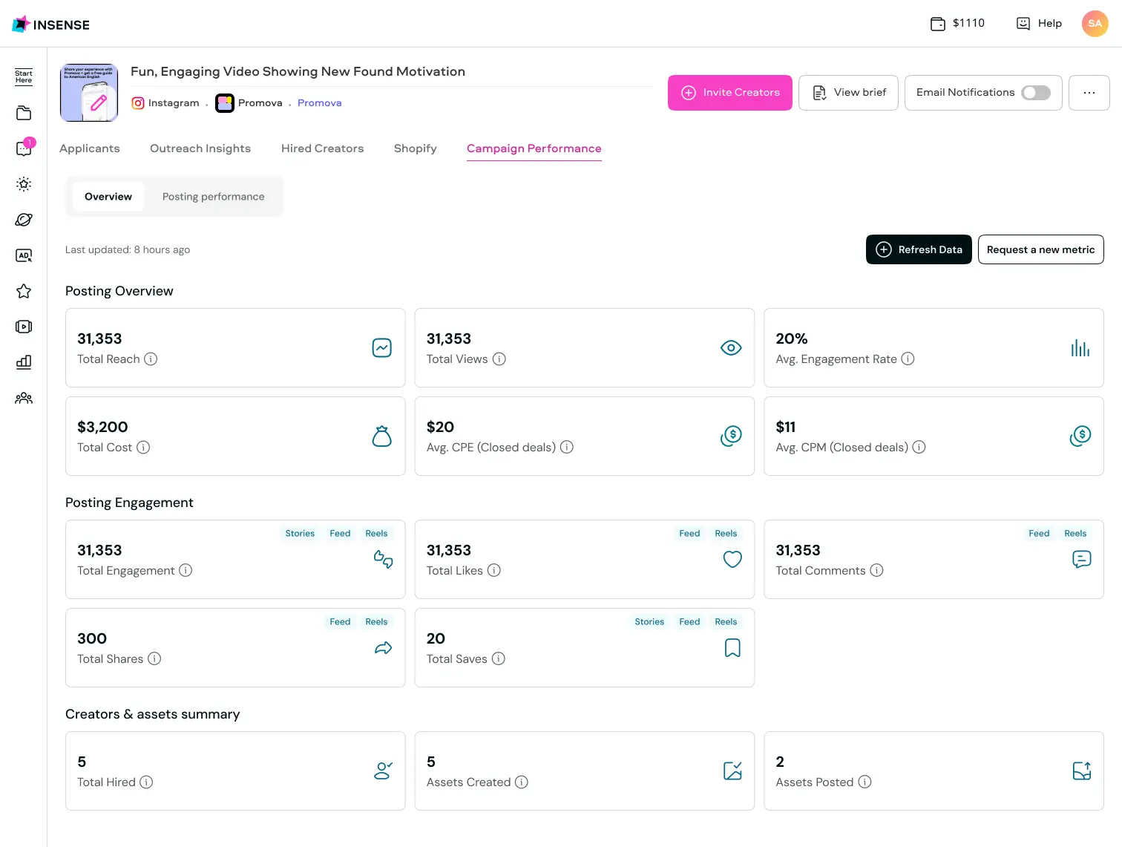Show info for Total Comments
The width and height of the screenshot is (1122, 847).
[876, 571]
